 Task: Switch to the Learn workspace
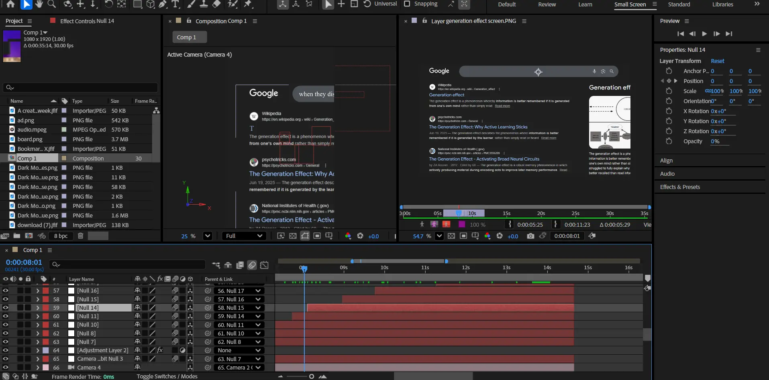point(585,4)
